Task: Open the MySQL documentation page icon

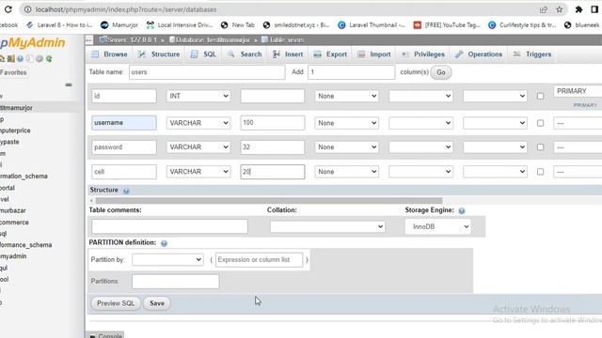Action: 29,58
